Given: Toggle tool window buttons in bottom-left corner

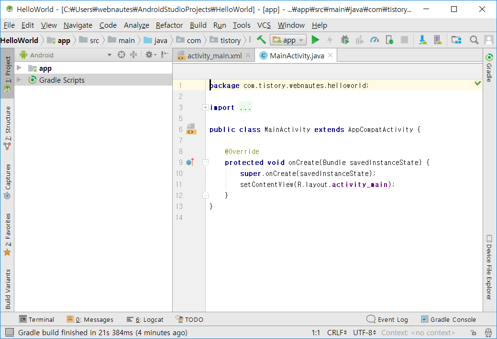Looking at the screenshot, I should [x=10, y=332].
